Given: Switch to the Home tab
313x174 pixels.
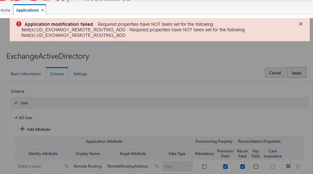Looking at the screenshot, I should click(x=5, y=10).
